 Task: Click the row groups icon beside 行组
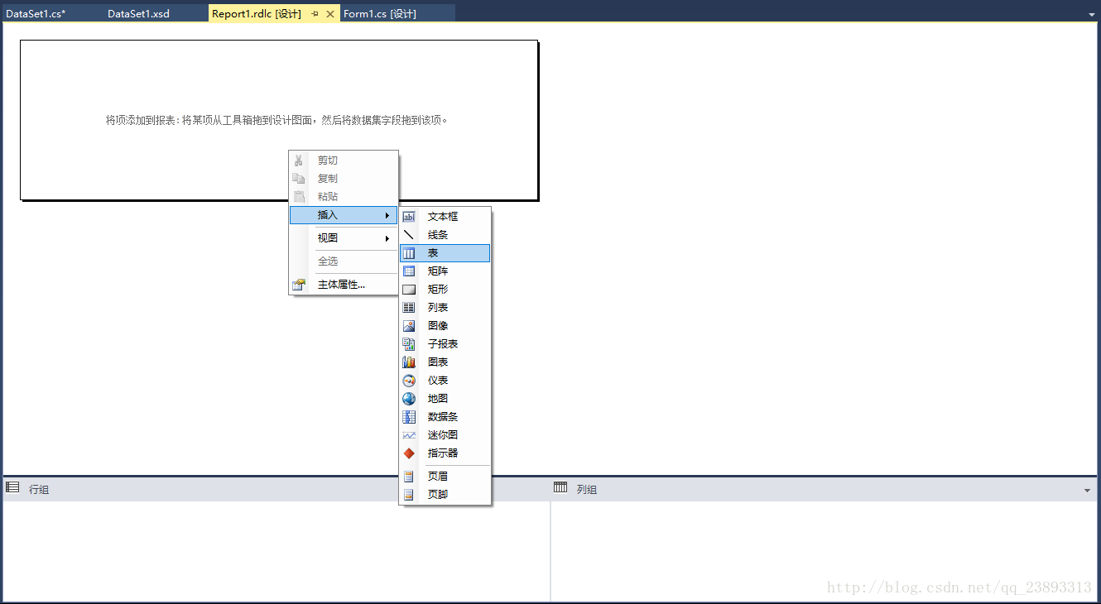click(12, 488)
